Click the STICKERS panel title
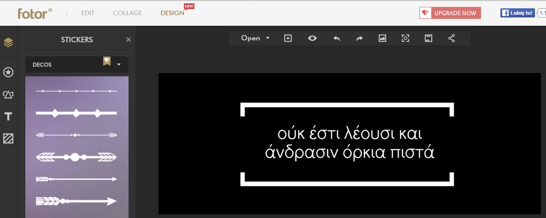The height and width of the screenshot is (218, 546). (77, 40)
